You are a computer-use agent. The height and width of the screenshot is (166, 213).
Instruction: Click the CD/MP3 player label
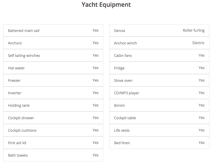pos(127,93)
